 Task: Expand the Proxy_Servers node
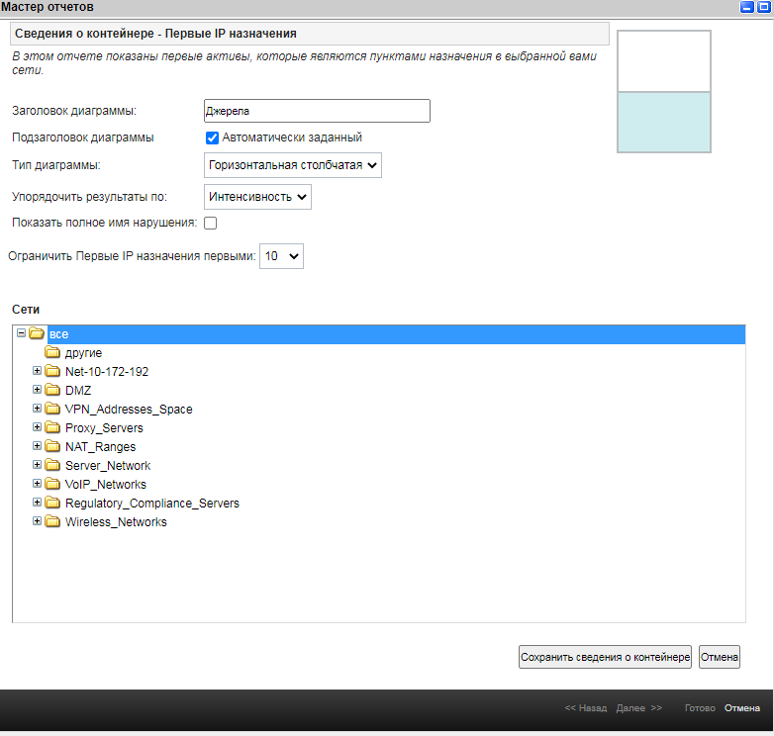pyautogui.click(x=37, y=426)
